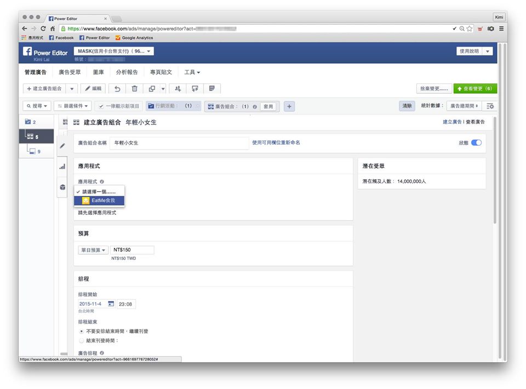Click the text note toolbar icon
Viewport: 526px width, 389px height.
[x=212, y=89]
